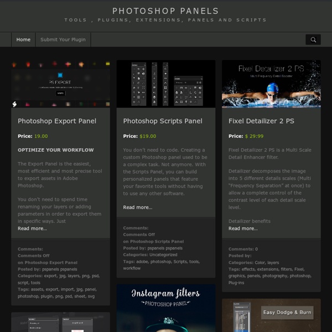
Task: Open the Photoshop Scripts Panel preview image
Action: [166, 84]
